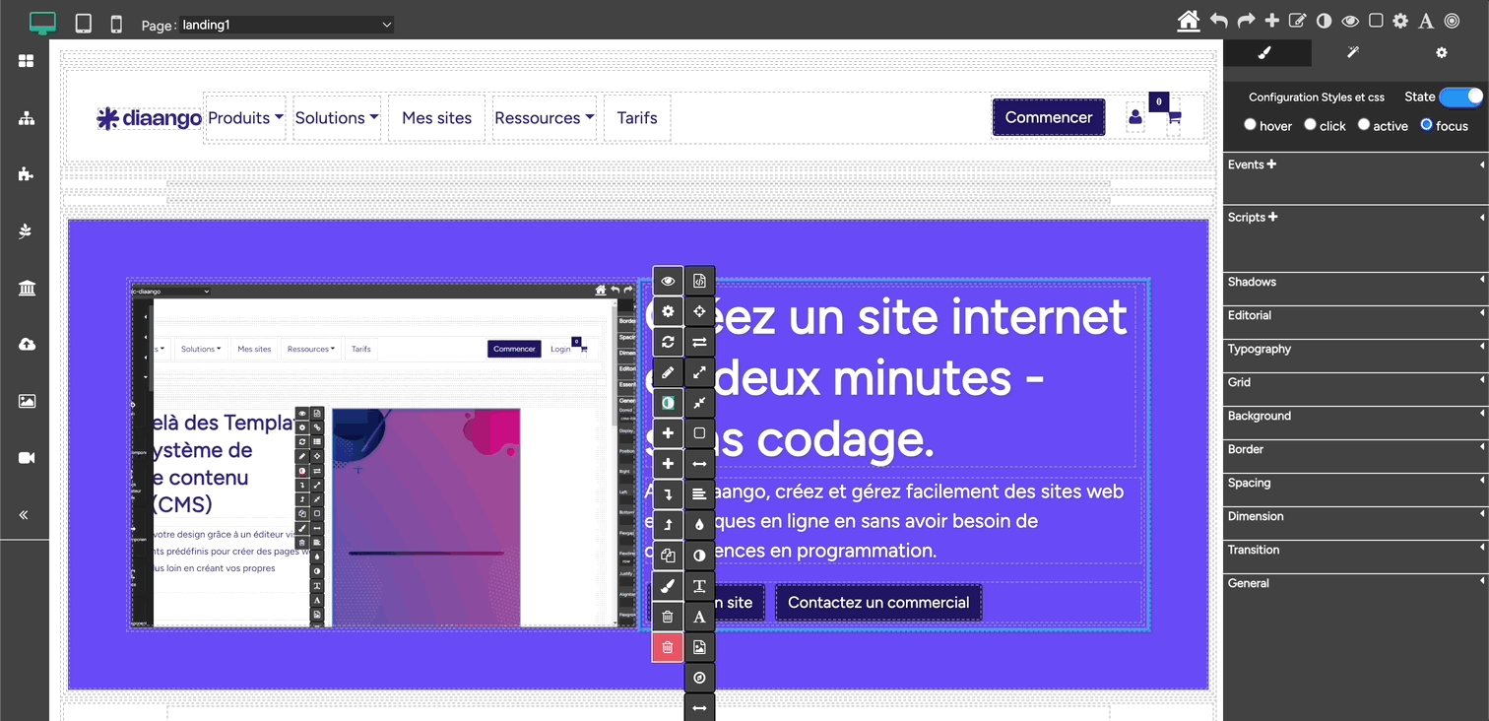1489x721 pixels.
Task: Click the CMS editor screenshot image
Action: [x=384, y=456]
